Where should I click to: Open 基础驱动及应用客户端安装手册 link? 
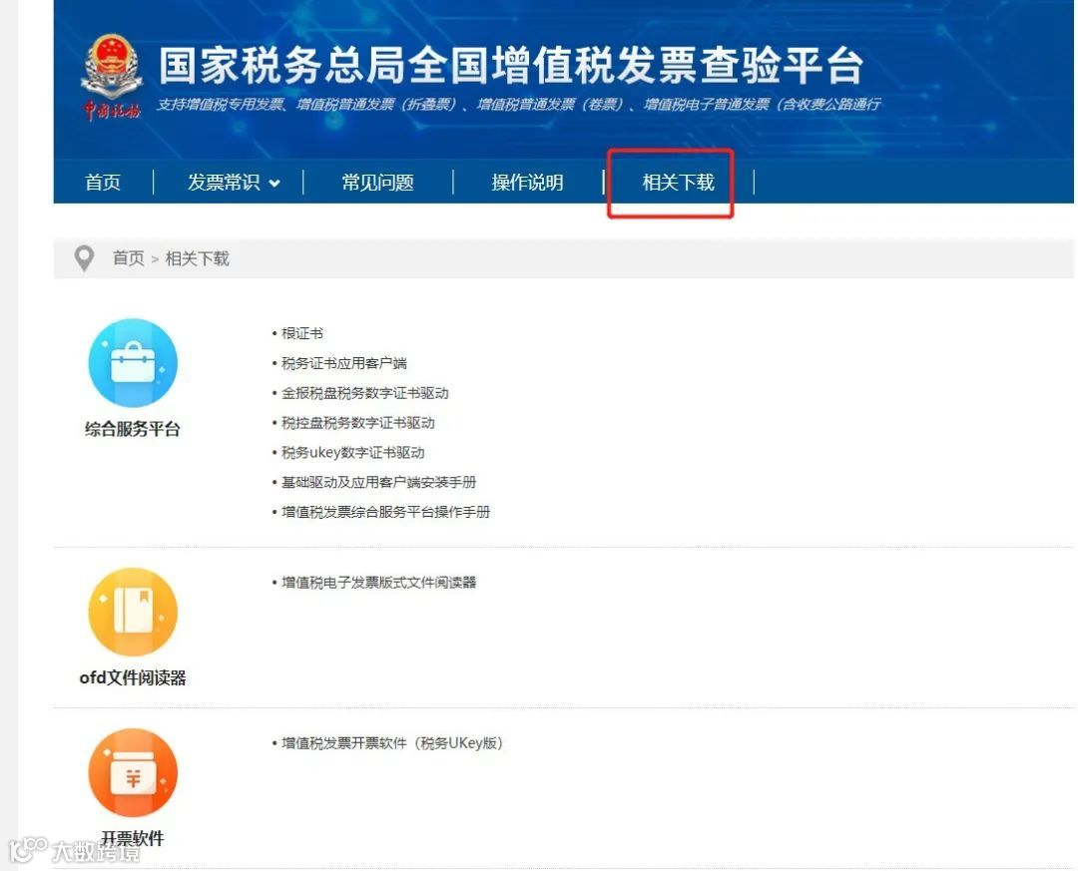point(378,482)
